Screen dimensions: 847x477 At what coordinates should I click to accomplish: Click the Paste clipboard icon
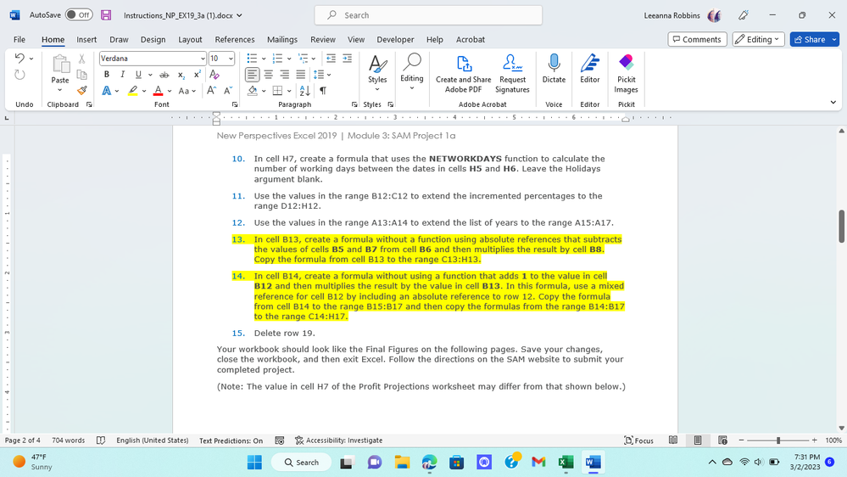[60, 64]
